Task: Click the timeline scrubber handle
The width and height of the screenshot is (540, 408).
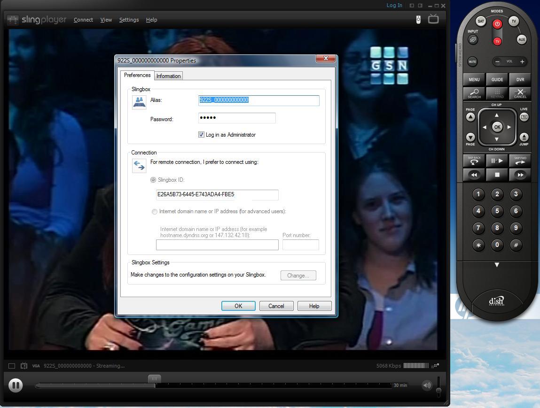Action: point(154,379)
